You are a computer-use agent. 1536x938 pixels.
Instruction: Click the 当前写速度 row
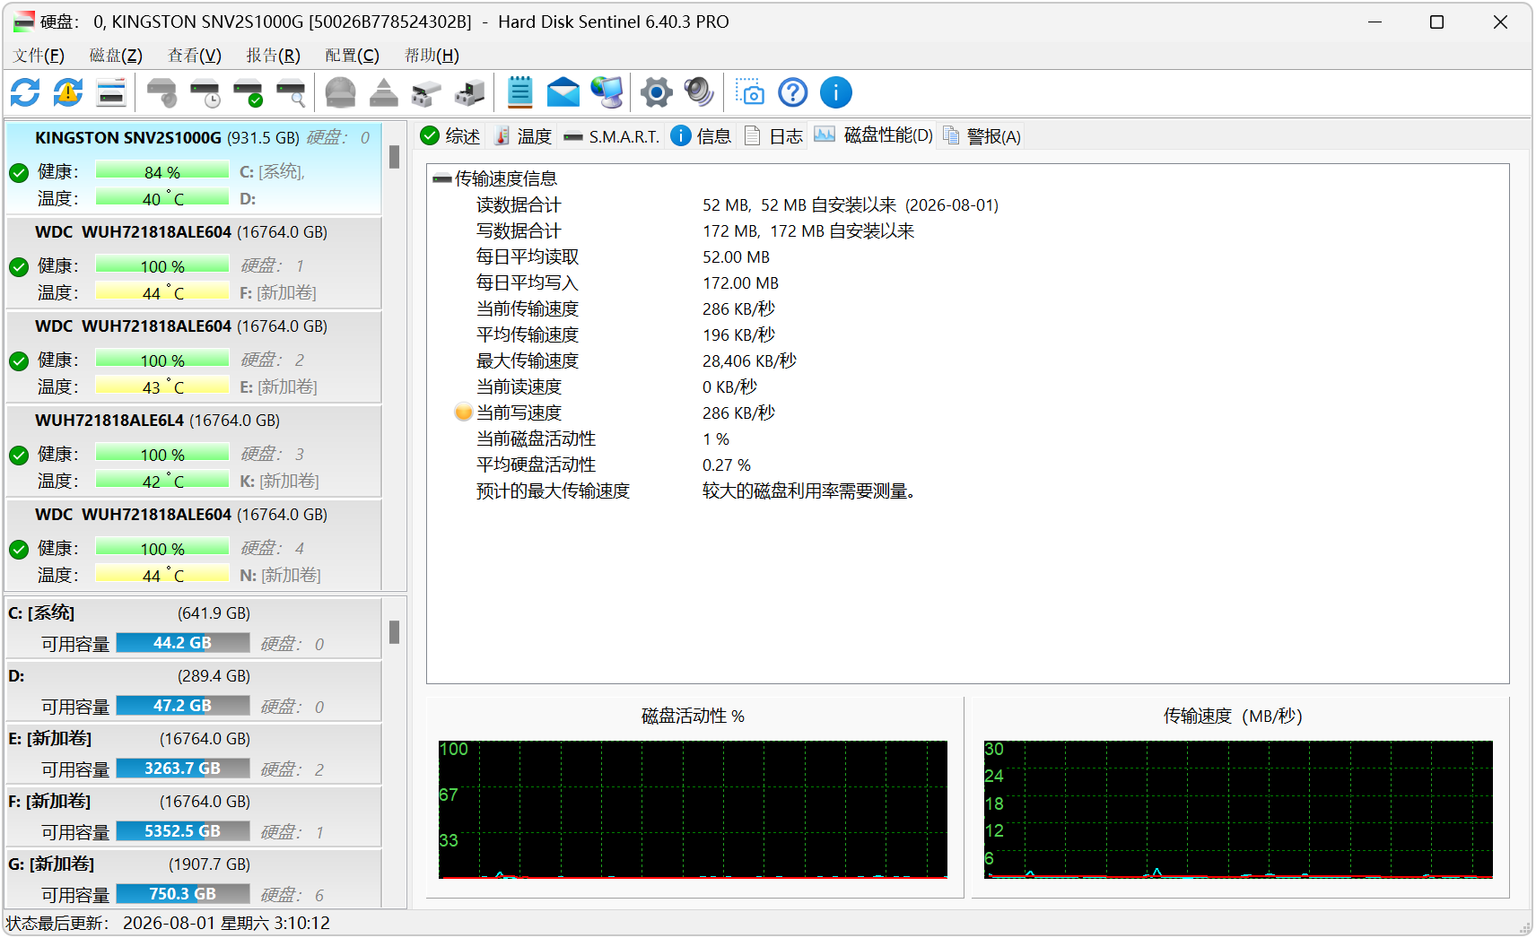(967, 413)
